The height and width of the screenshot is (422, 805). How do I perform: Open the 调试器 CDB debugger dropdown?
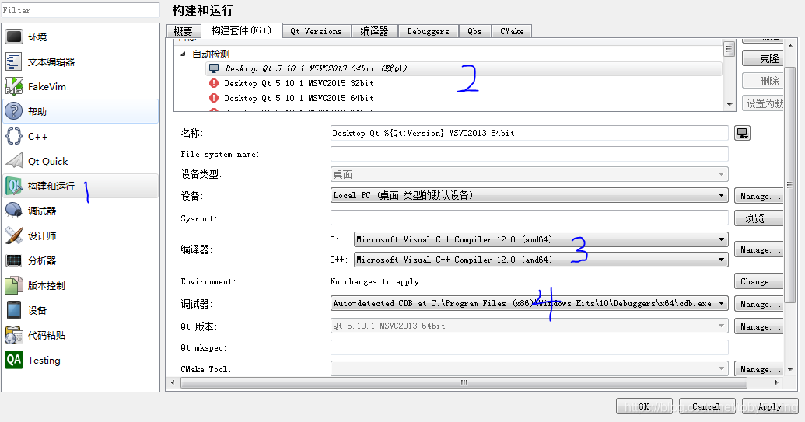click(530, 304)
